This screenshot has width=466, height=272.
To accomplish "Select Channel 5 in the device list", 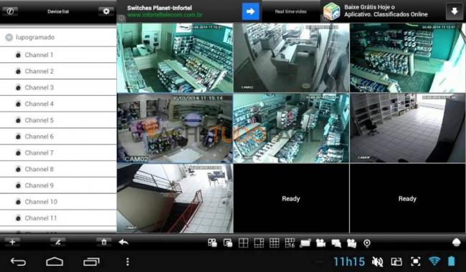I will 58,120.
